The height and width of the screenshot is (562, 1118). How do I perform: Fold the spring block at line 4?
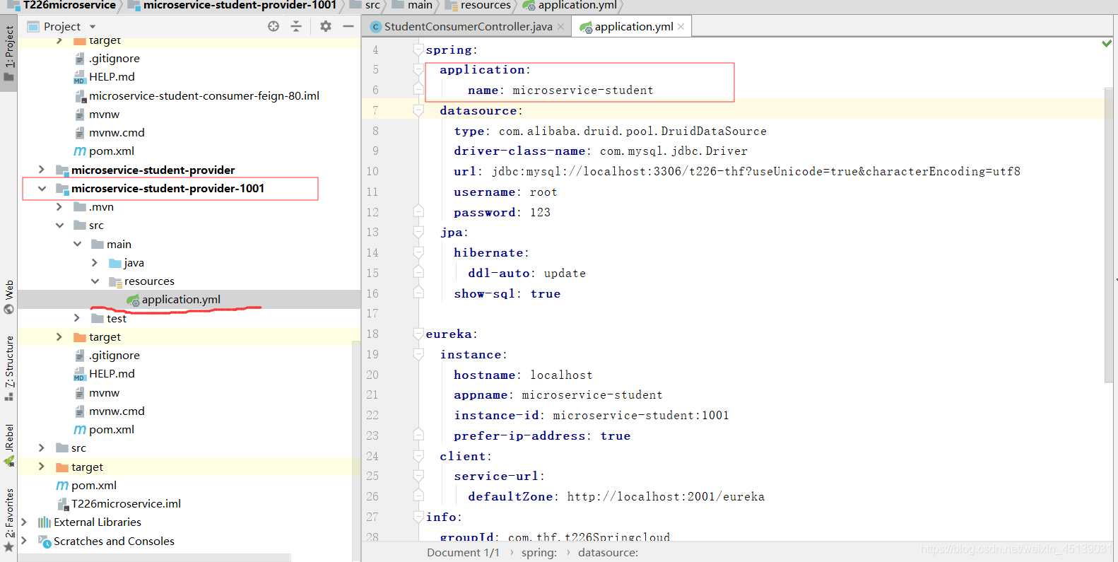point(418,49)
